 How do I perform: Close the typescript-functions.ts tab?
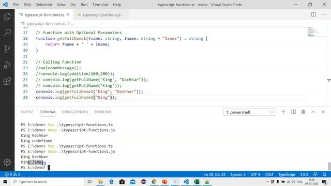click(68, 14)
